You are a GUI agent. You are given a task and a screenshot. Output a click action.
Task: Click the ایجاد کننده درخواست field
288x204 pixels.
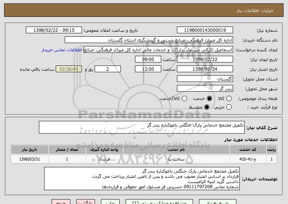[x=158, y=50]
